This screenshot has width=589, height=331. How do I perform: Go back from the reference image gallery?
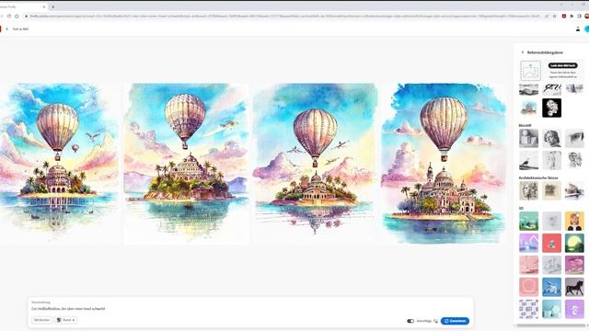tap(523, 52)
